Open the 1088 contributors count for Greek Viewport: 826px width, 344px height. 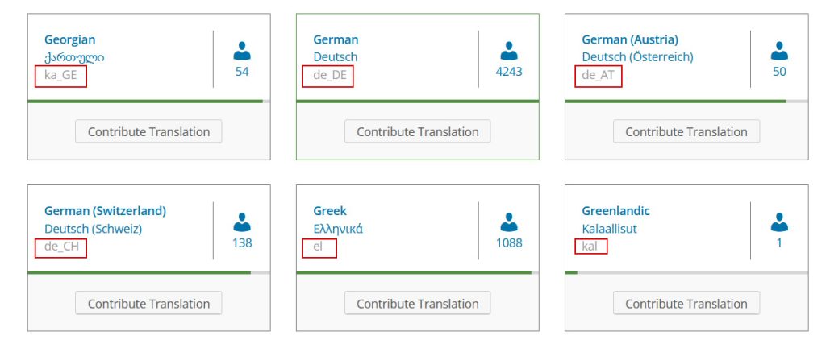(509, 243)
